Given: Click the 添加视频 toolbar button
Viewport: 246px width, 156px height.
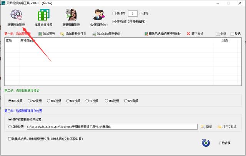Looking at the screenshot, I should point(47,34).
